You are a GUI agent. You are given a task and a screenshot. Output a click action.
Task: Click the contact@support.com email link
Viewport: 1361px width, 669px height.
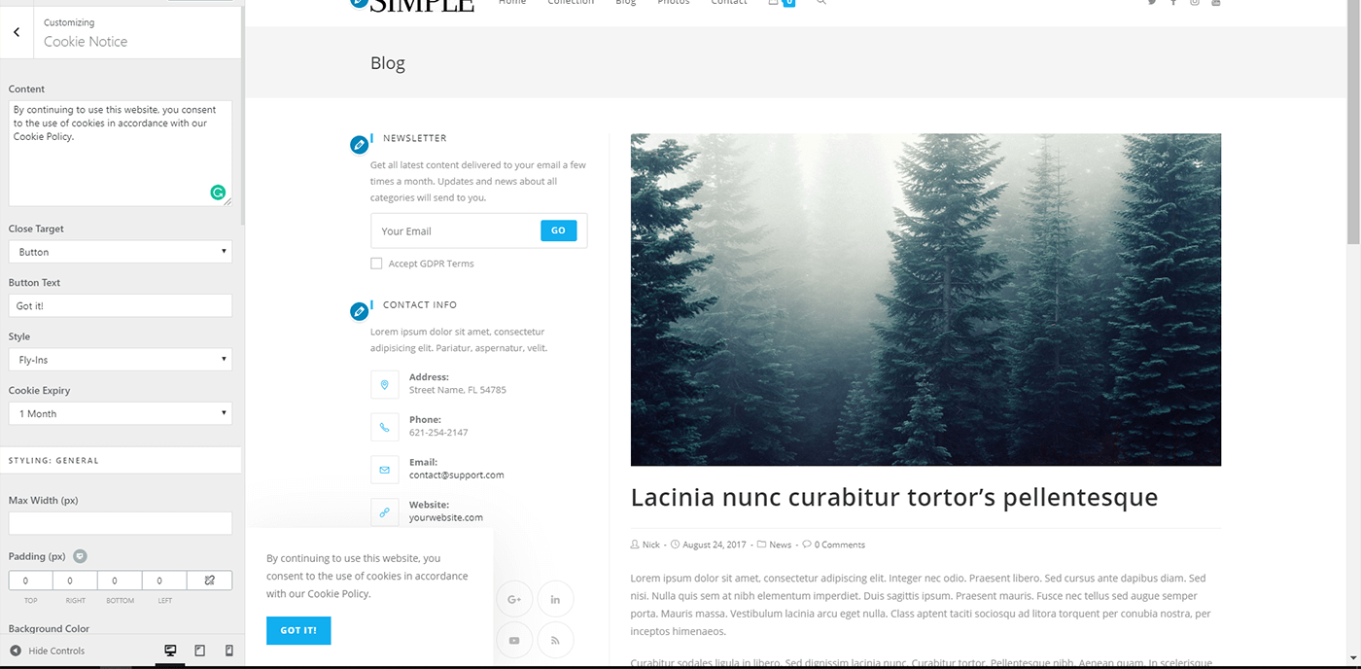pos(456,475)
